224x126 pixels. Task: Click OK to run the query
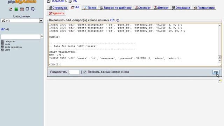point(216,72)
